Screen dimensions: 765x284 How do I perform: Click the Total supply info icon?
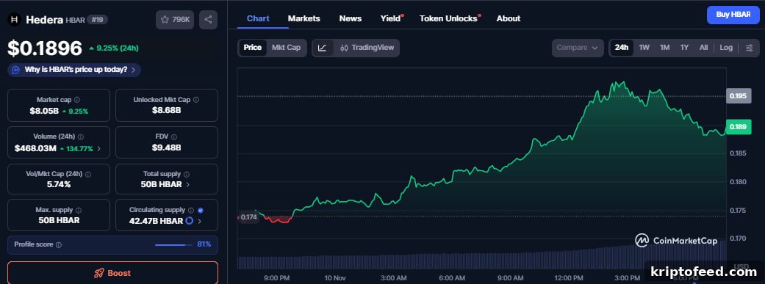pyautogui.click(x=187, y=174)
